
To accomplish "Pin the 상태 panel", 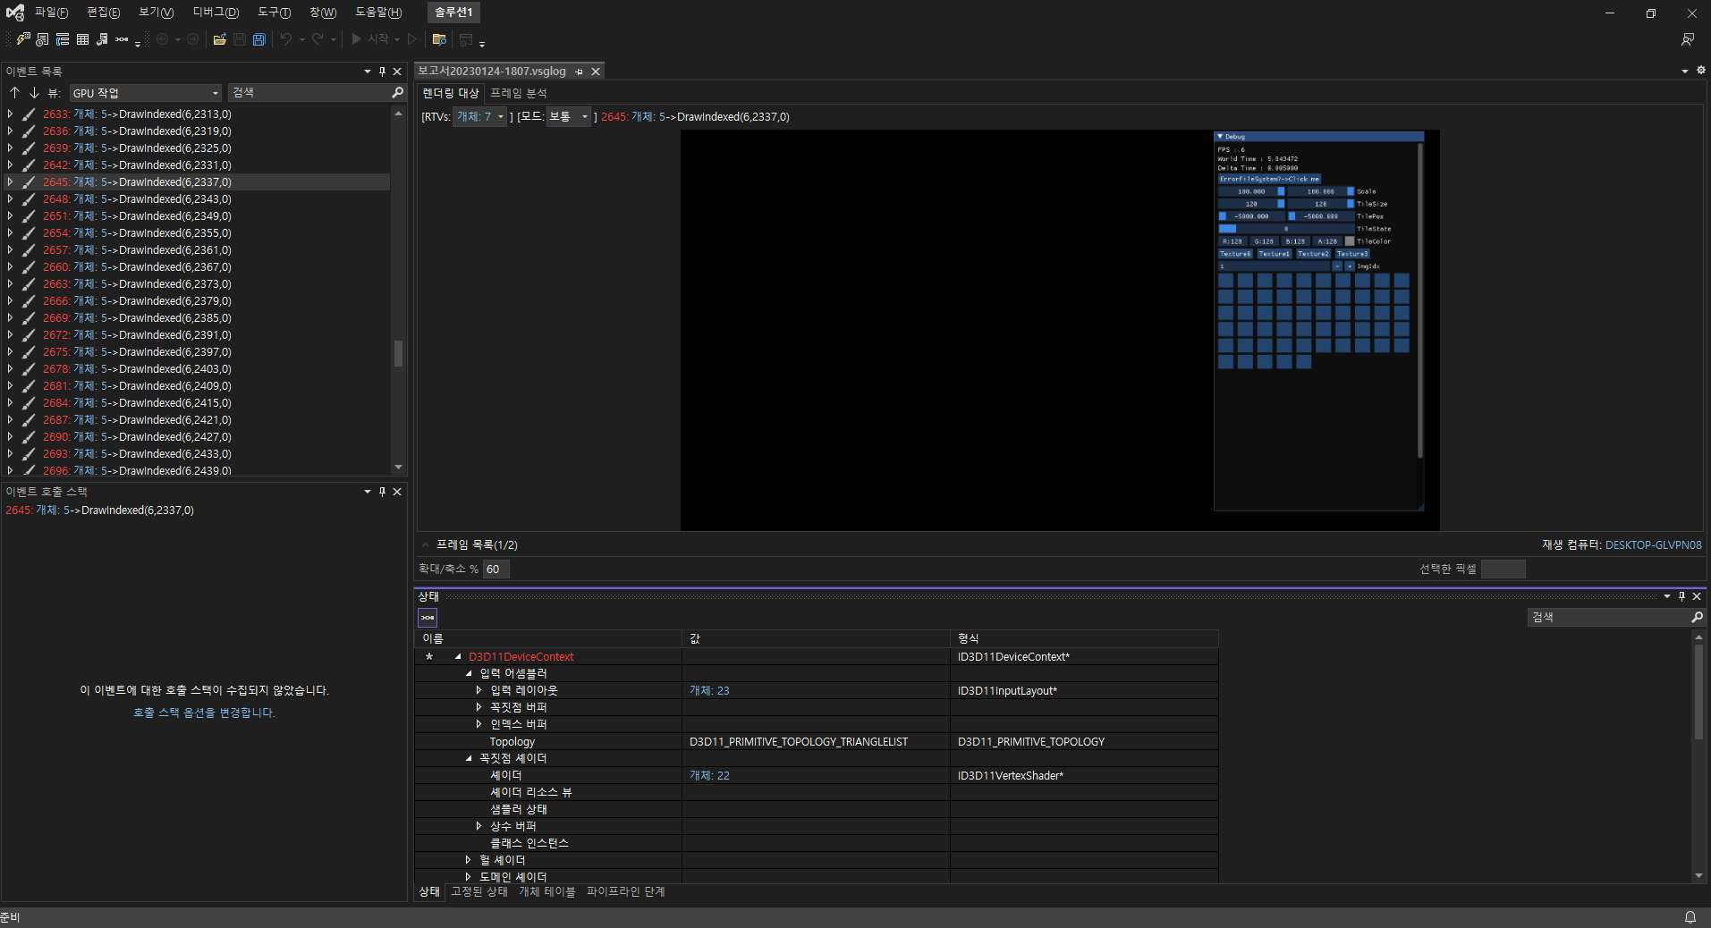I will [1681, 595].
